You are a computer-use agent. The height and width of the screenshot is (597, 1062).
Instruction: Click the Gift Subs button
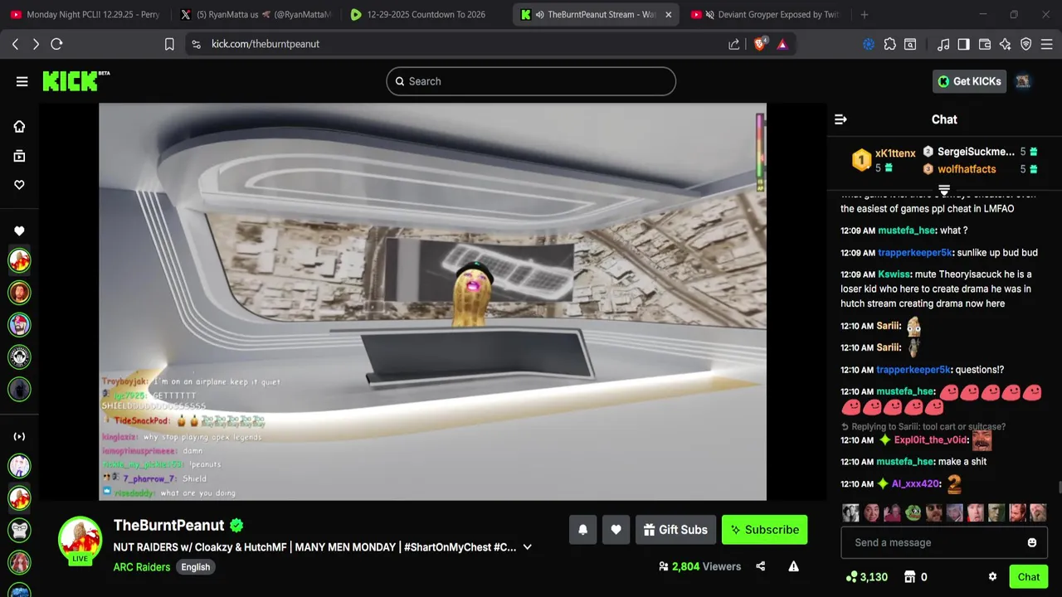click(x=675, y=530)
